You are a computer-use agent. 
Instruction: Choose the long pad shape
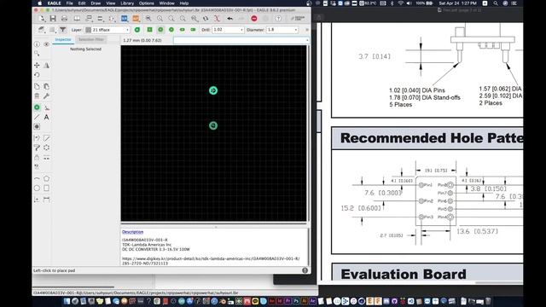click(182, 30)
